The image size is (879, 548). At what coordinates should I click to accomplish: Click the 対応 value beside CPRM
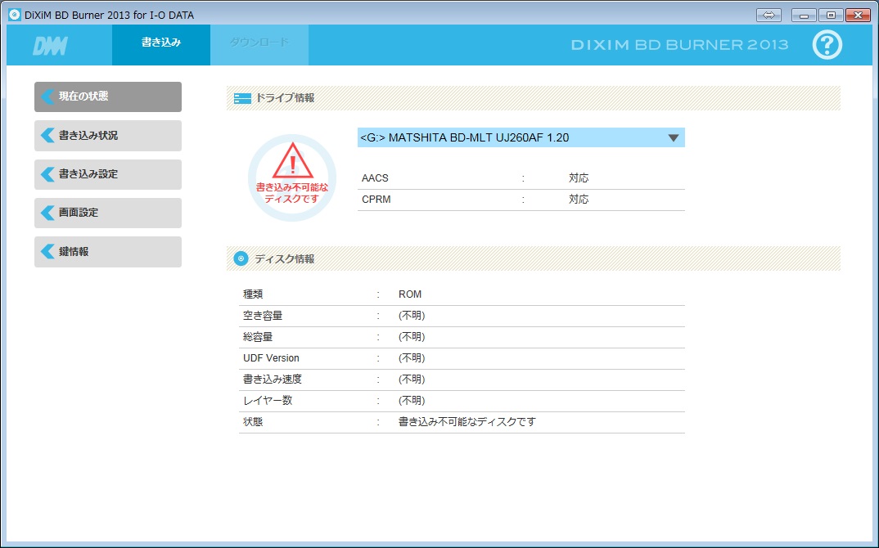[x=579, y=200]
